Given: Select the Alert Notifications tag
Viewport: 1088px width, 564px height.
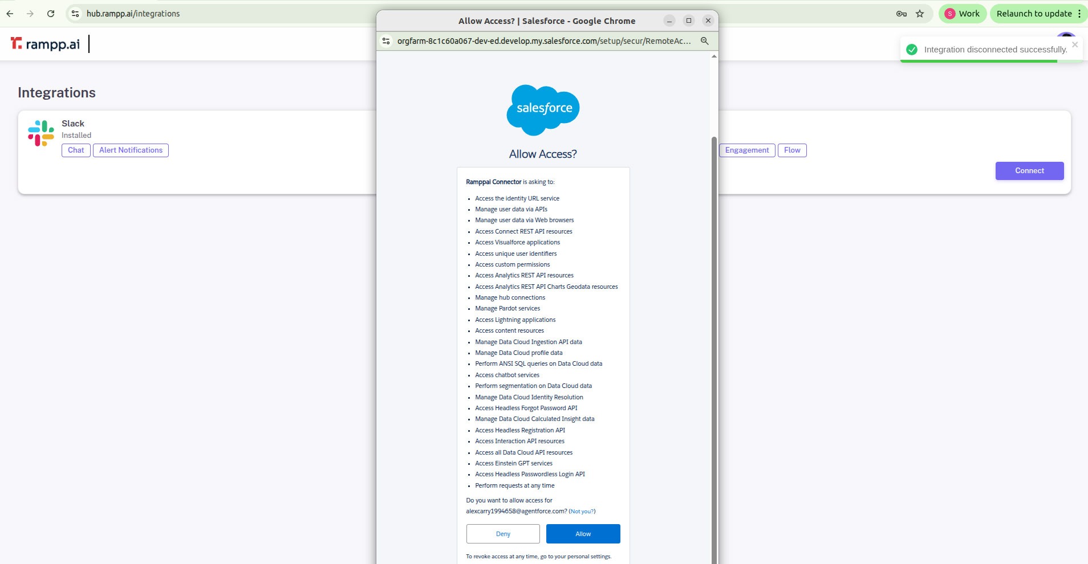Looking at the screenshot, I should pyautogui.click(x=131, y=150).
